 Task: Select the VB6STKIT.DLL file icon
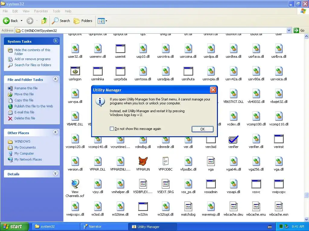point(234,94)
